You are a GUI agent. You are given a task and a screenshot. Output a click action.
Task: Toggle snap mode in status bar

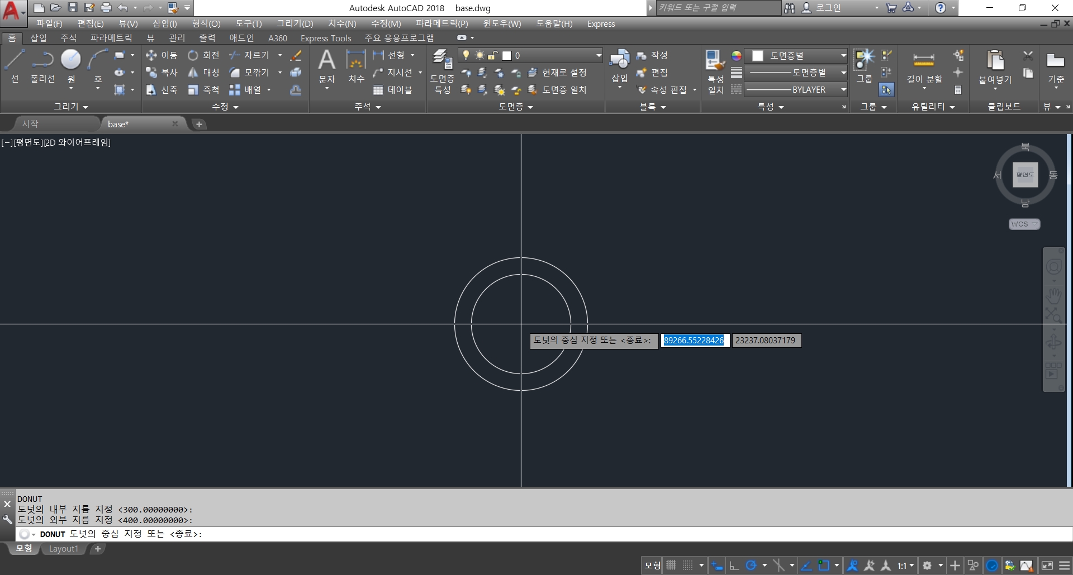pyautogui.click(x=689, y=566)
